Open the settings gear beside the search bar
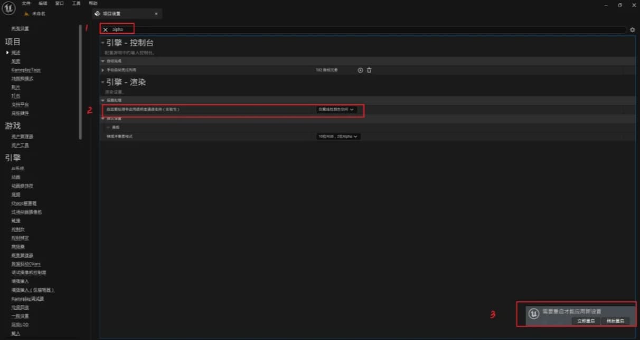 pos(632,30)
